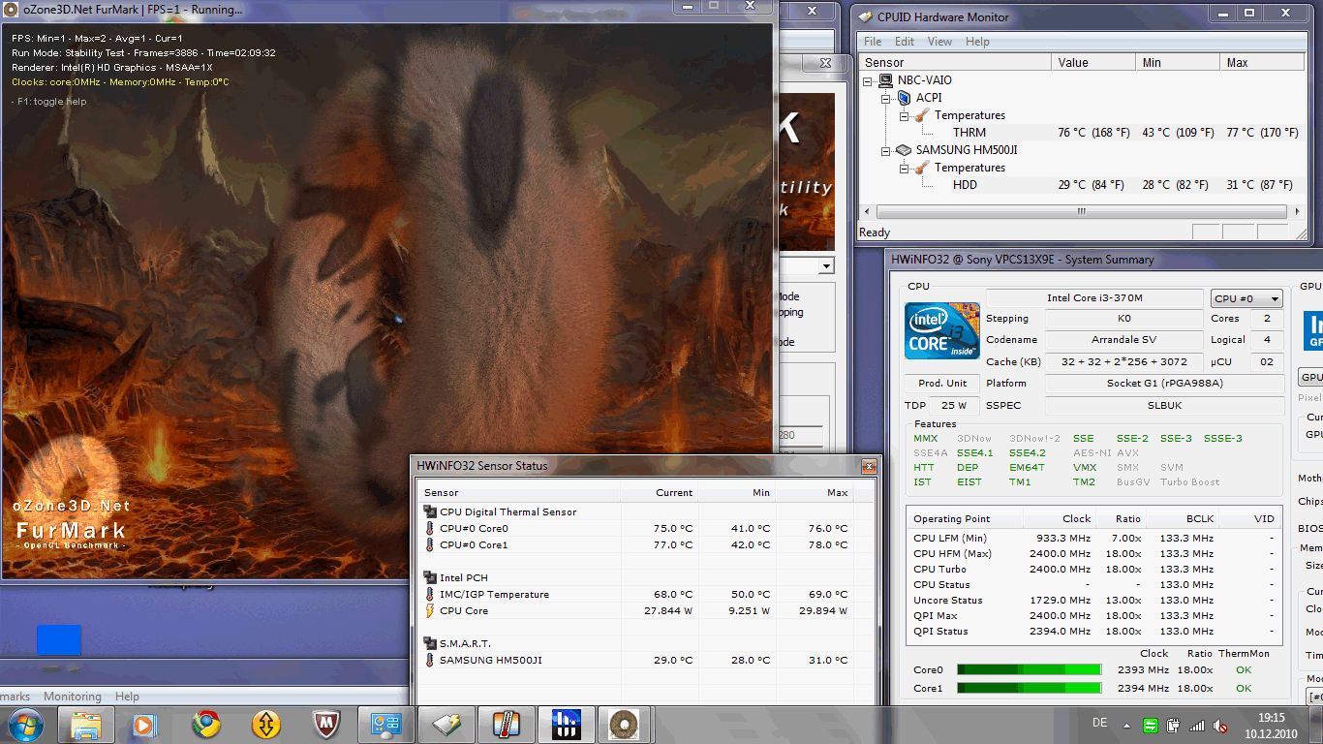Open Google Chrome from the taskbar
The image size is (1323, 744).
coord(205,725)
